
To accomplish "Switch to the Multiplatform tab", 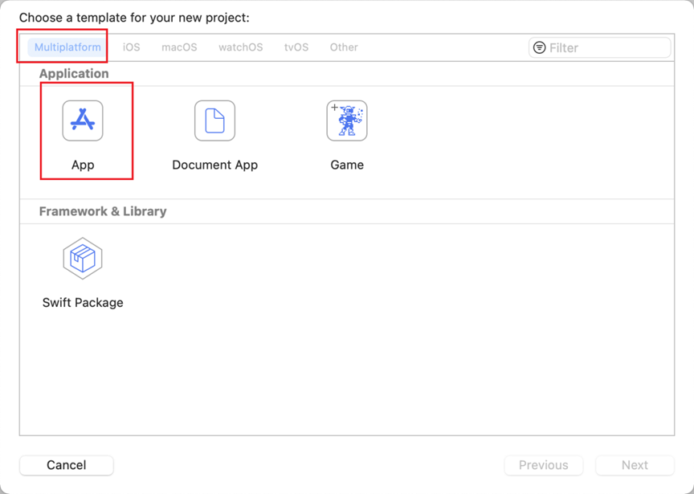I will pyautogui.click(x=67, y=47).
